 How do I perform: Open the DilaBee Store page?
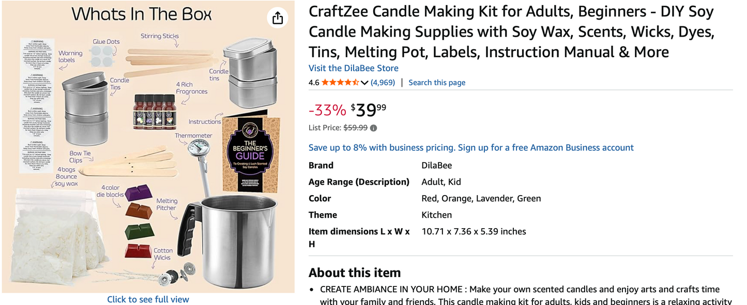tap(353, 68)
